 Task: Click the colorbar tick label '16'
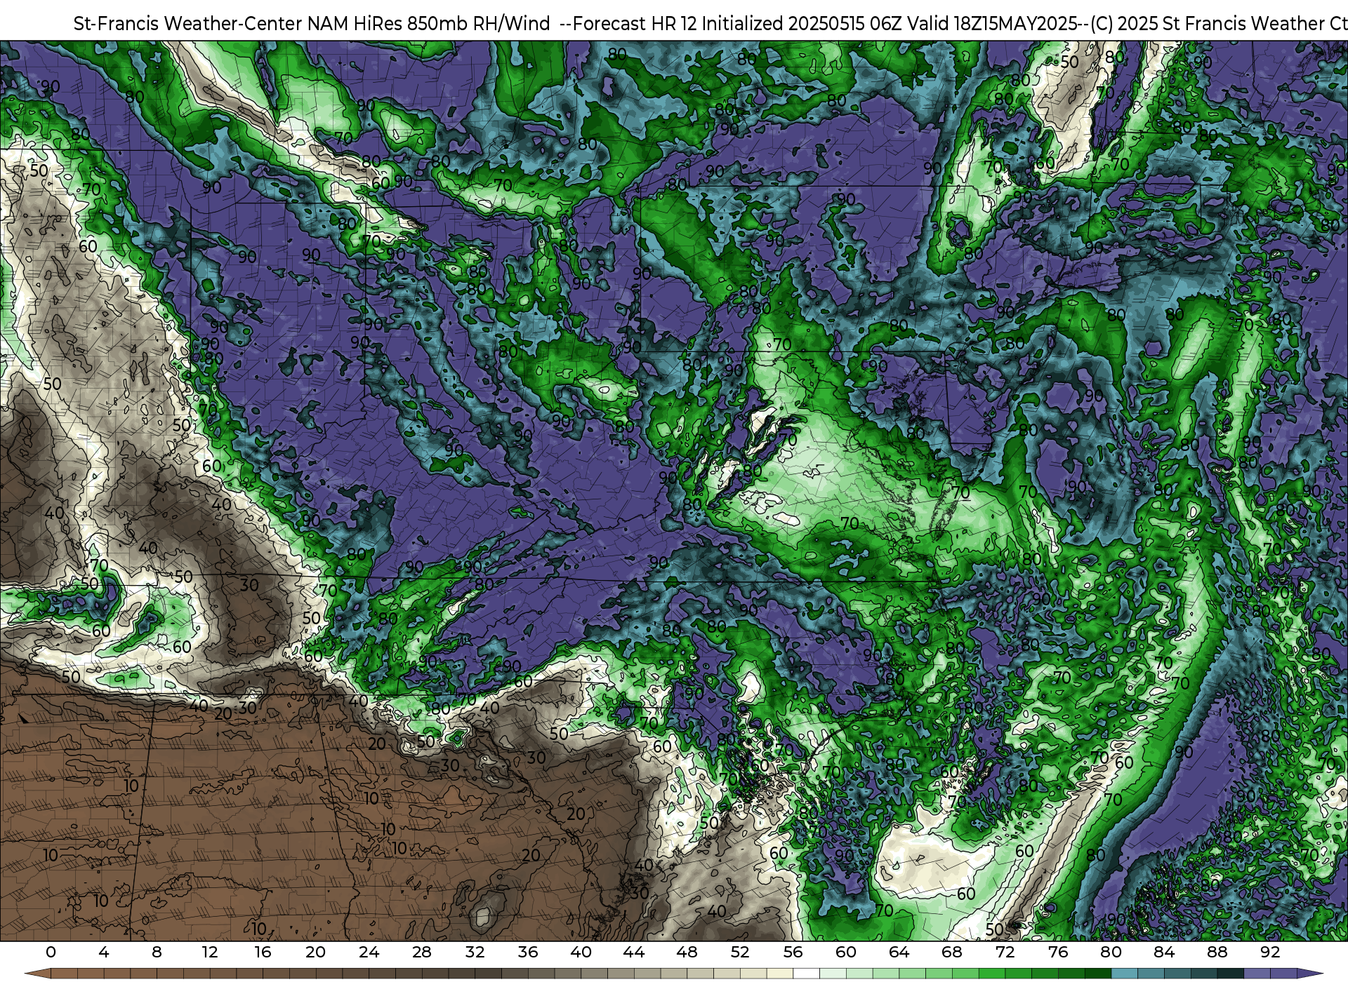tap(263, 953)
